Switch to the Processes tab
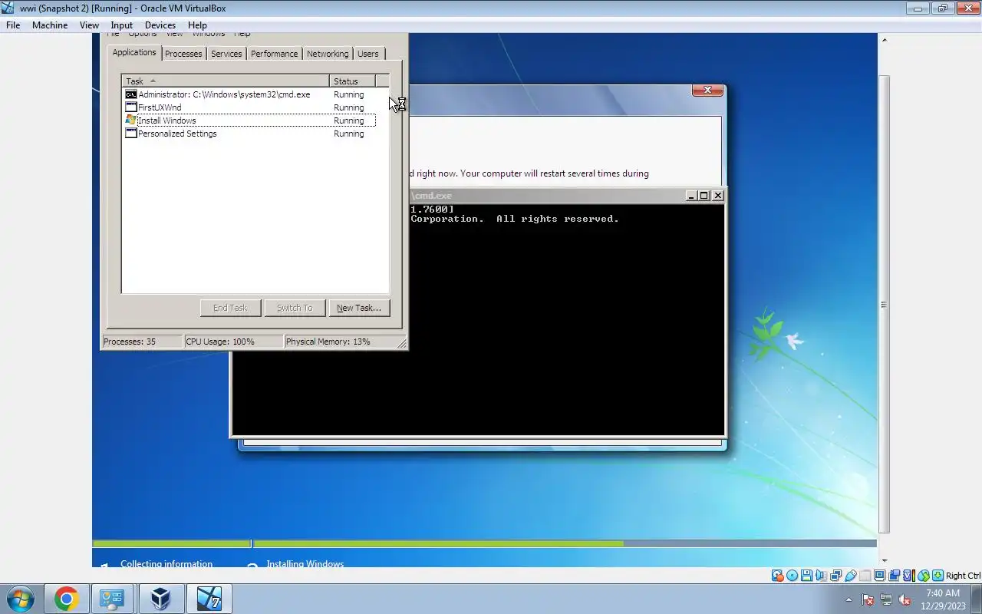Image resolution: width=982 pixels, height=614 pixels. [183, 54]
